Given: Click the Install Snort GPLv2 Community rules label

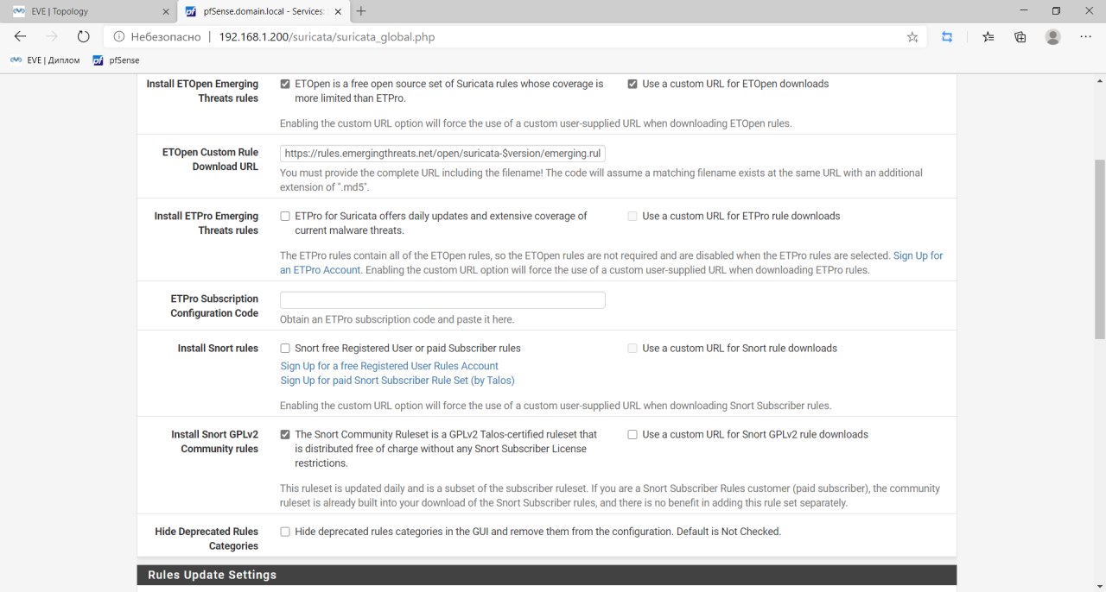Looking at the screenshot, I should pos(214,442).
